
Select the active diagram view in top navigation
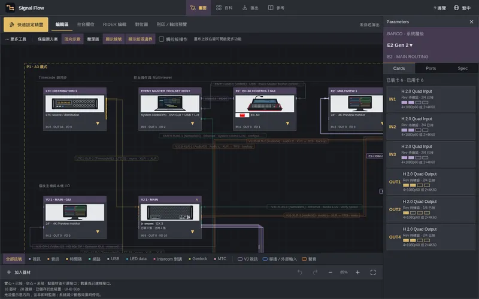coord(198,8)
